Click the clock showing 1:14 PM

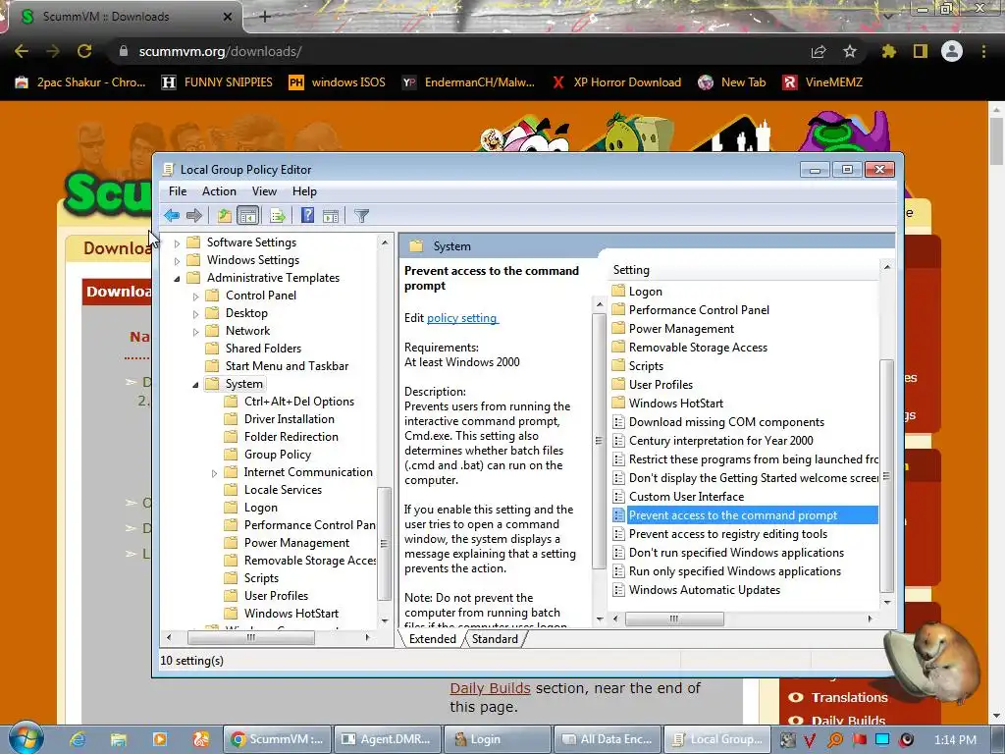[x=955, y=740]
